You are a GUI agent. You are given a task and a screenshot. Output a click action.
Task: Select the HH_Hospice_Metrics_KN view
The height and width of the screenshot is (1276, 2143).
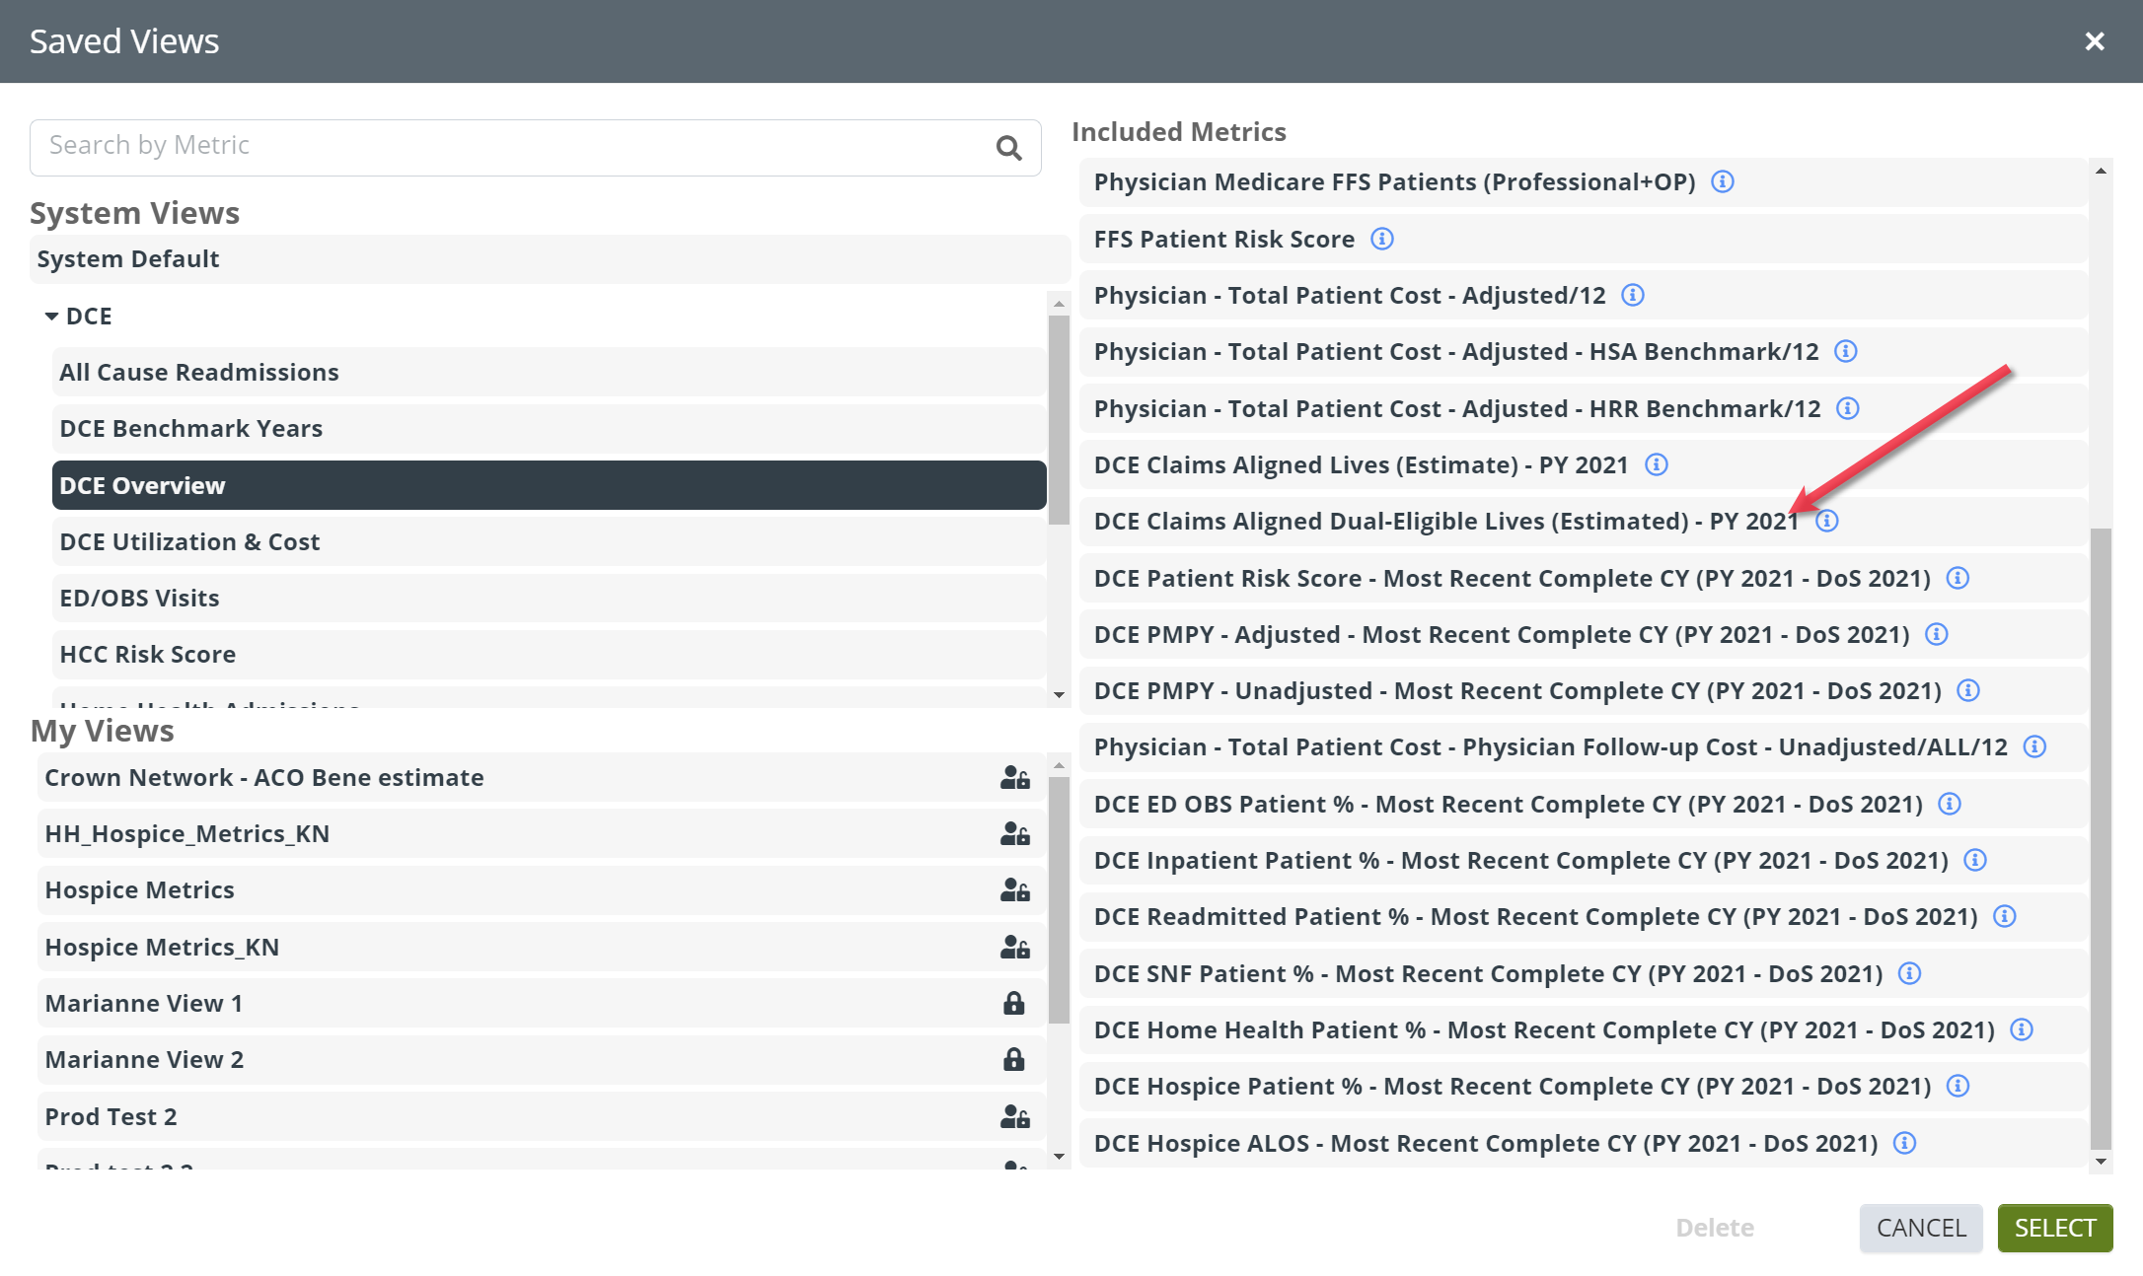pyautogui.click(x=541, y=834)
